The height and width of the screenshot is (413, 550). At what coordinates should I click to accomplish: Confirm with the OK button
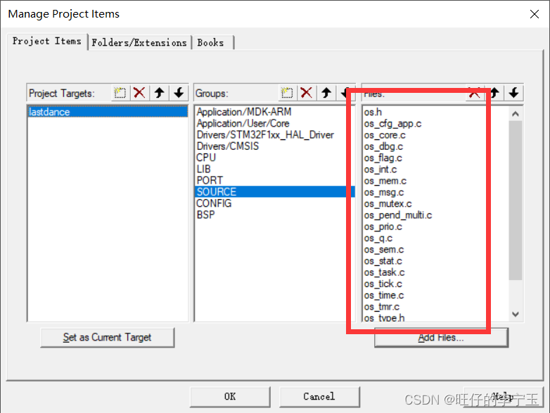(230, 397)
